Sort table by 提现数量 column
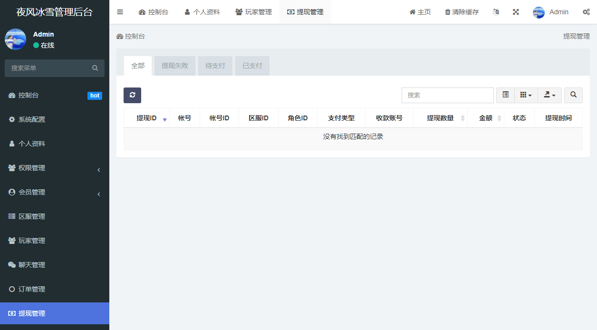The image size is (597, 330). pos(440,118)
